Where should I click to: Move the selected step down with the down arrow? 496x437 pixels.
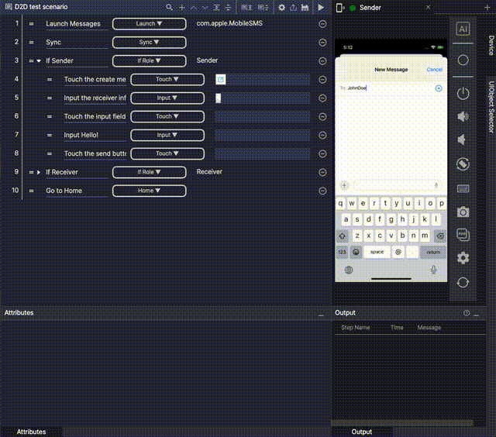pyautogui.click(x=205, y=7)
